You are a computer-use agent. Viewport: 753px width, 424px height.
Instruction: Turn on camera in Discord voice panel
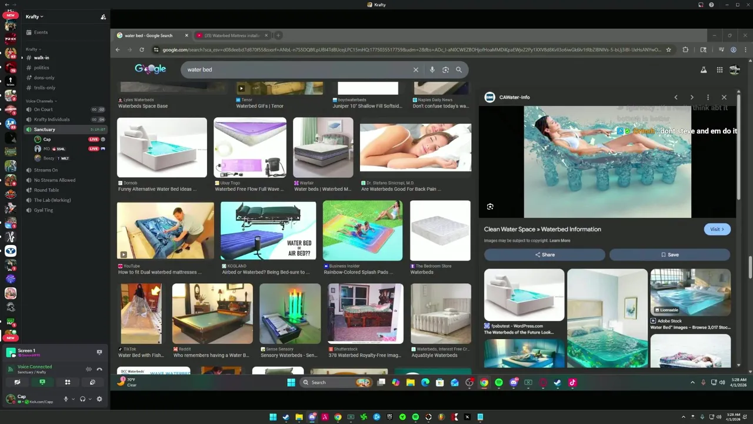(17, 382)
